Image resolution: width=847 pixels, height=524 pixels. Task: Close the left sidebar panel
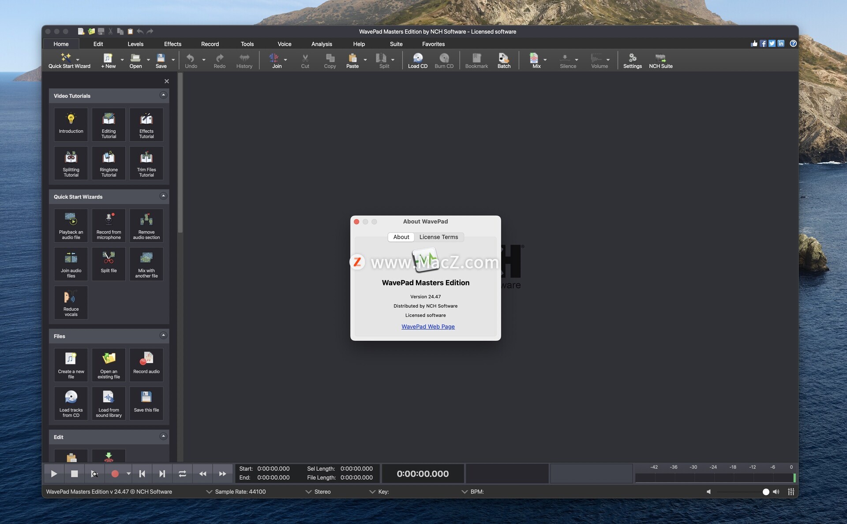pos(167,81)
